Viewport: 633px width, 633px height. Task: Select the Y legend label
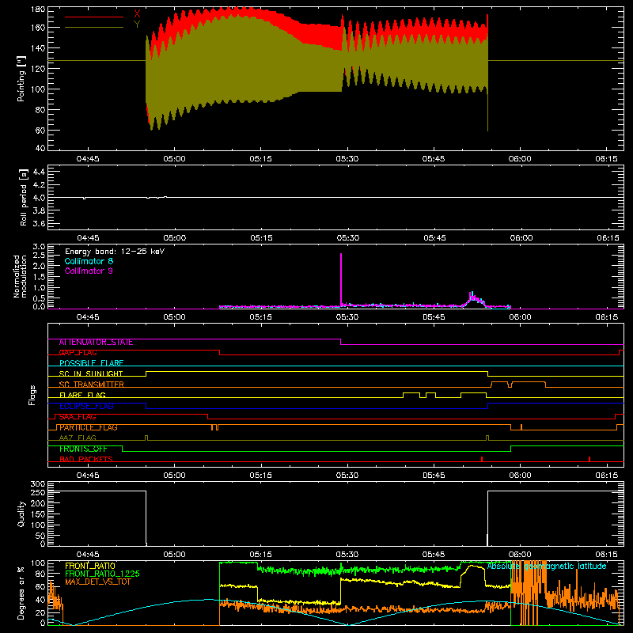[x=137, y=25]
